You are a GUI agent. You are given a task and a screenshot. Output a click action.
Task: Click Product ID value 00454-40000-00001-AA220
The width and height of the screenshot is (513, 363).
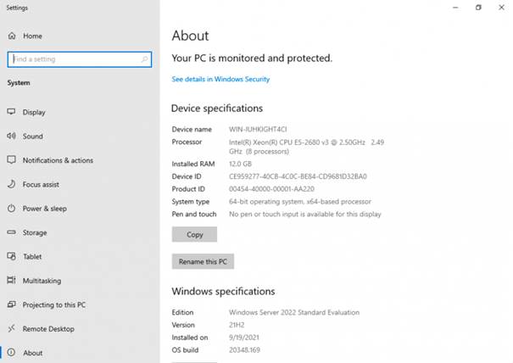[x=271, y=189]
